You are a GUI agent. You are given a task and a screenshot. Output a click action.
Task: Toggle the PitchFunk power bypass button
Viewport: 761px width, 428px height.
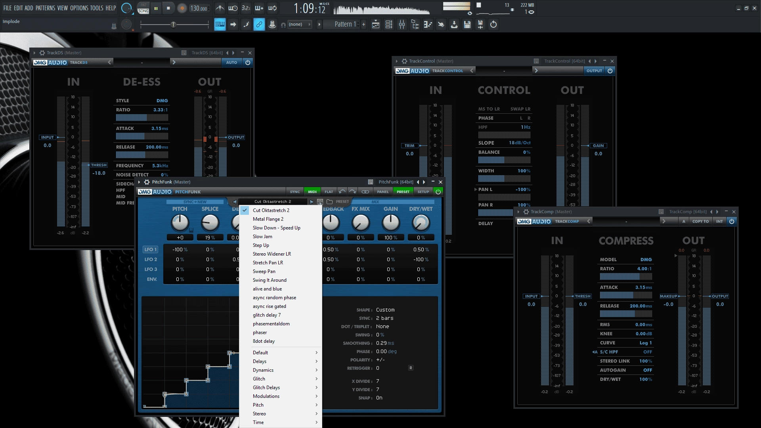(x=438, y=192)
